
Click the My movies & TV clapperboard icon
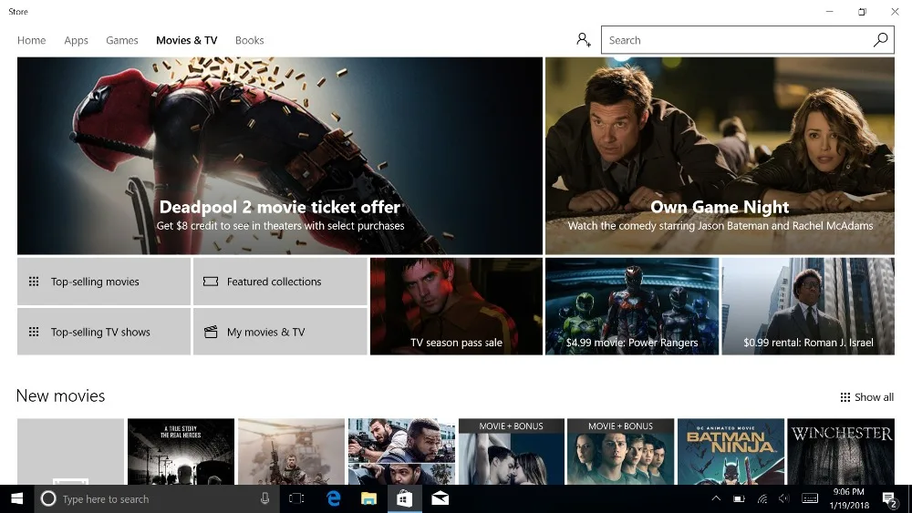211,332
